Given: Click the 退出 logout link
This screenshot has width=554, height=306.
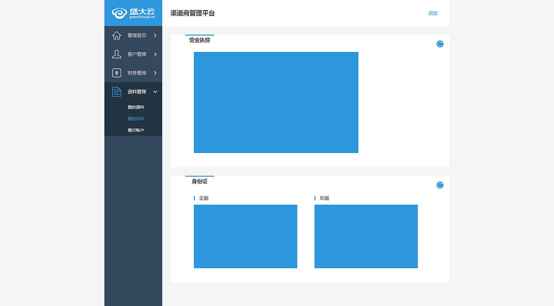Looking at the screenshot, I should 433,13.
